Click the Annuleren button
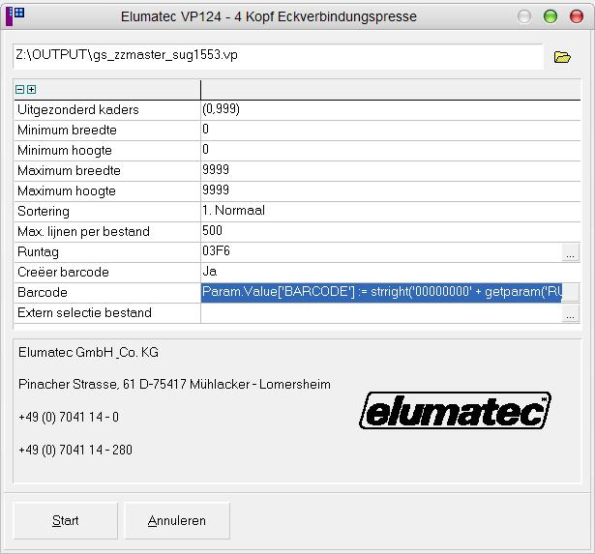Viewport: 595px width, 554px height. [177, 520]
